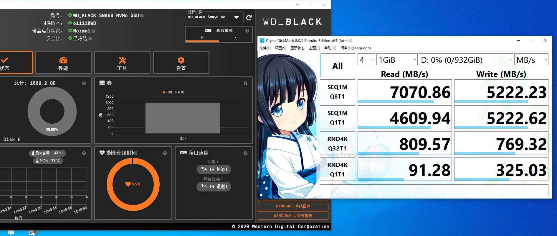Click the 7070.86 read result cell
This screenshot has width=557, height=236.
(x=405, y=91)
